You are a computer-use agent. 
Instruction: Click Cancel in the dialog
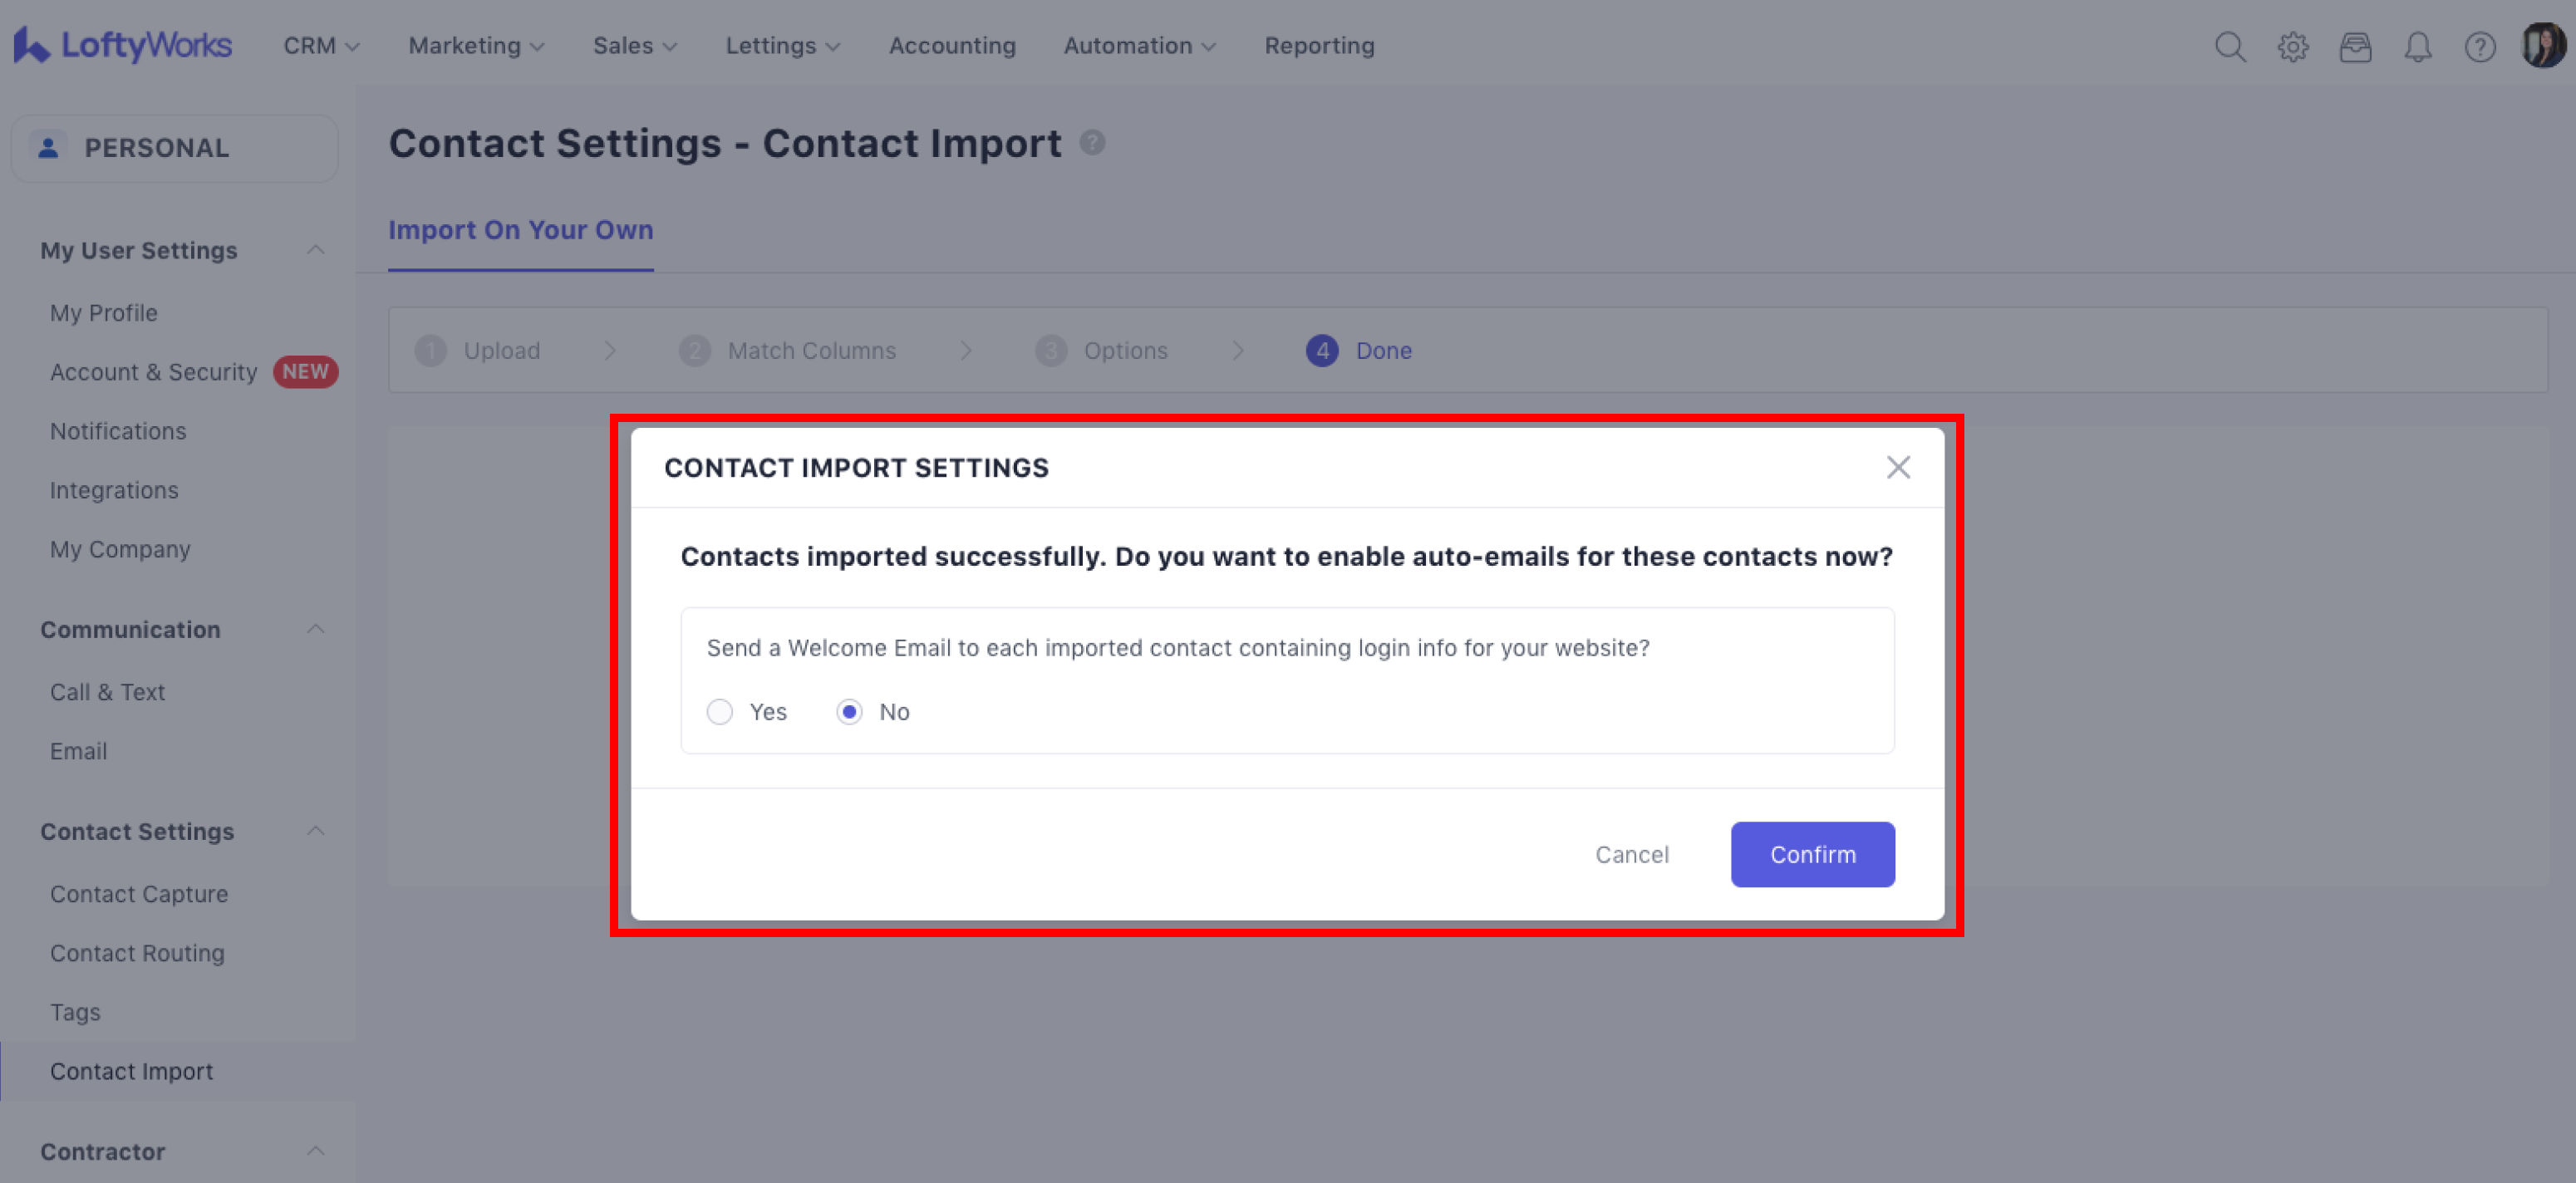pos(1631,855)
